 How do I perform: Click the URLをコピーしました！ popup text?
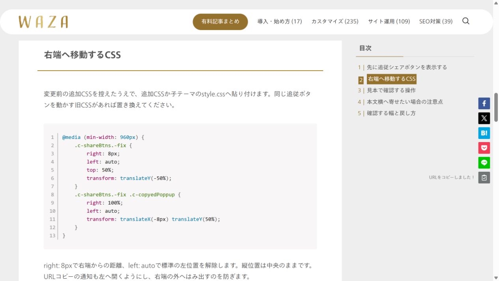coord(452,178)
